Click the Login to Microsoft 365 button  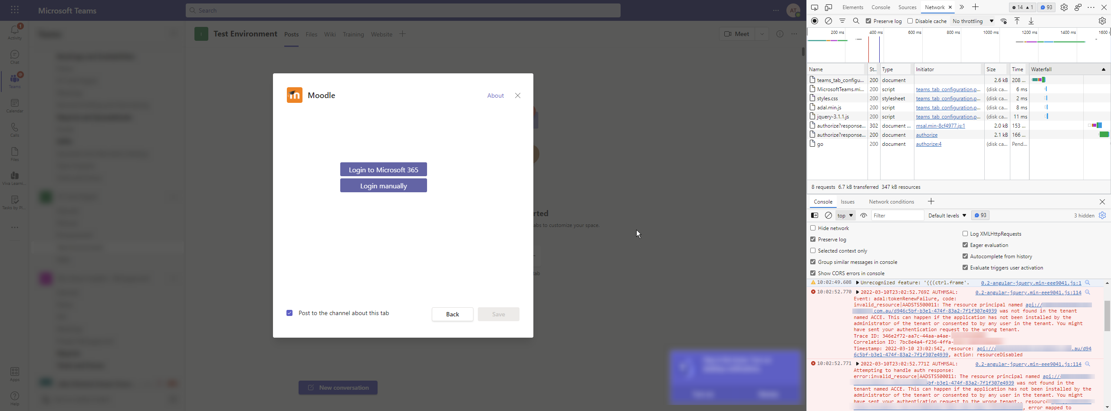point(383,169)
